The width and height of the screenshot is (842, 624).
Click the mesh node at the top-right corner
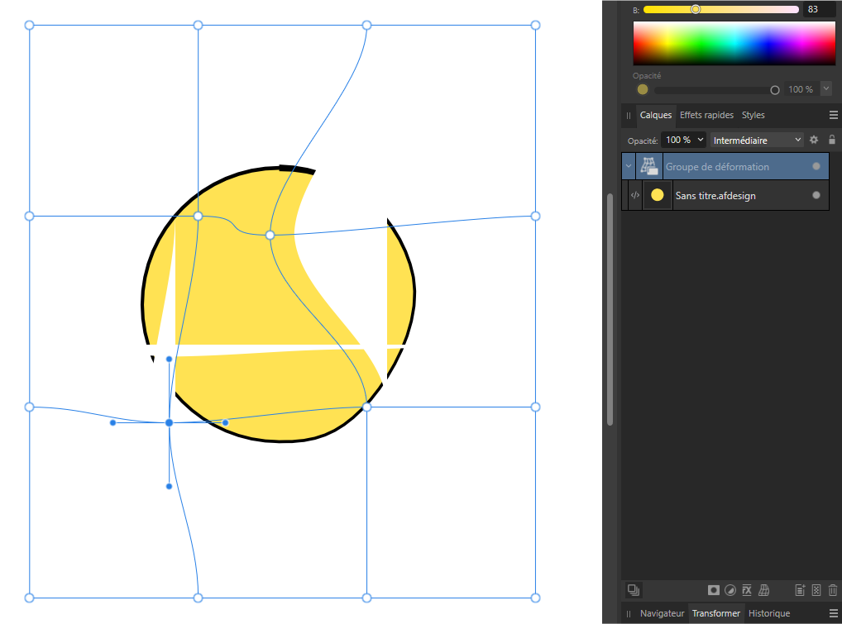coord(535,26)
